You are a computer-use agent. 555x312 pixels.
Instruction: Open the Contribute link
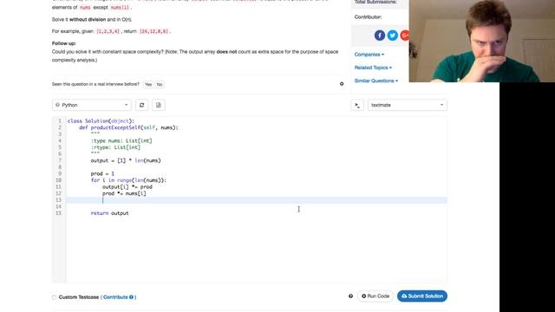coord(115,297)
